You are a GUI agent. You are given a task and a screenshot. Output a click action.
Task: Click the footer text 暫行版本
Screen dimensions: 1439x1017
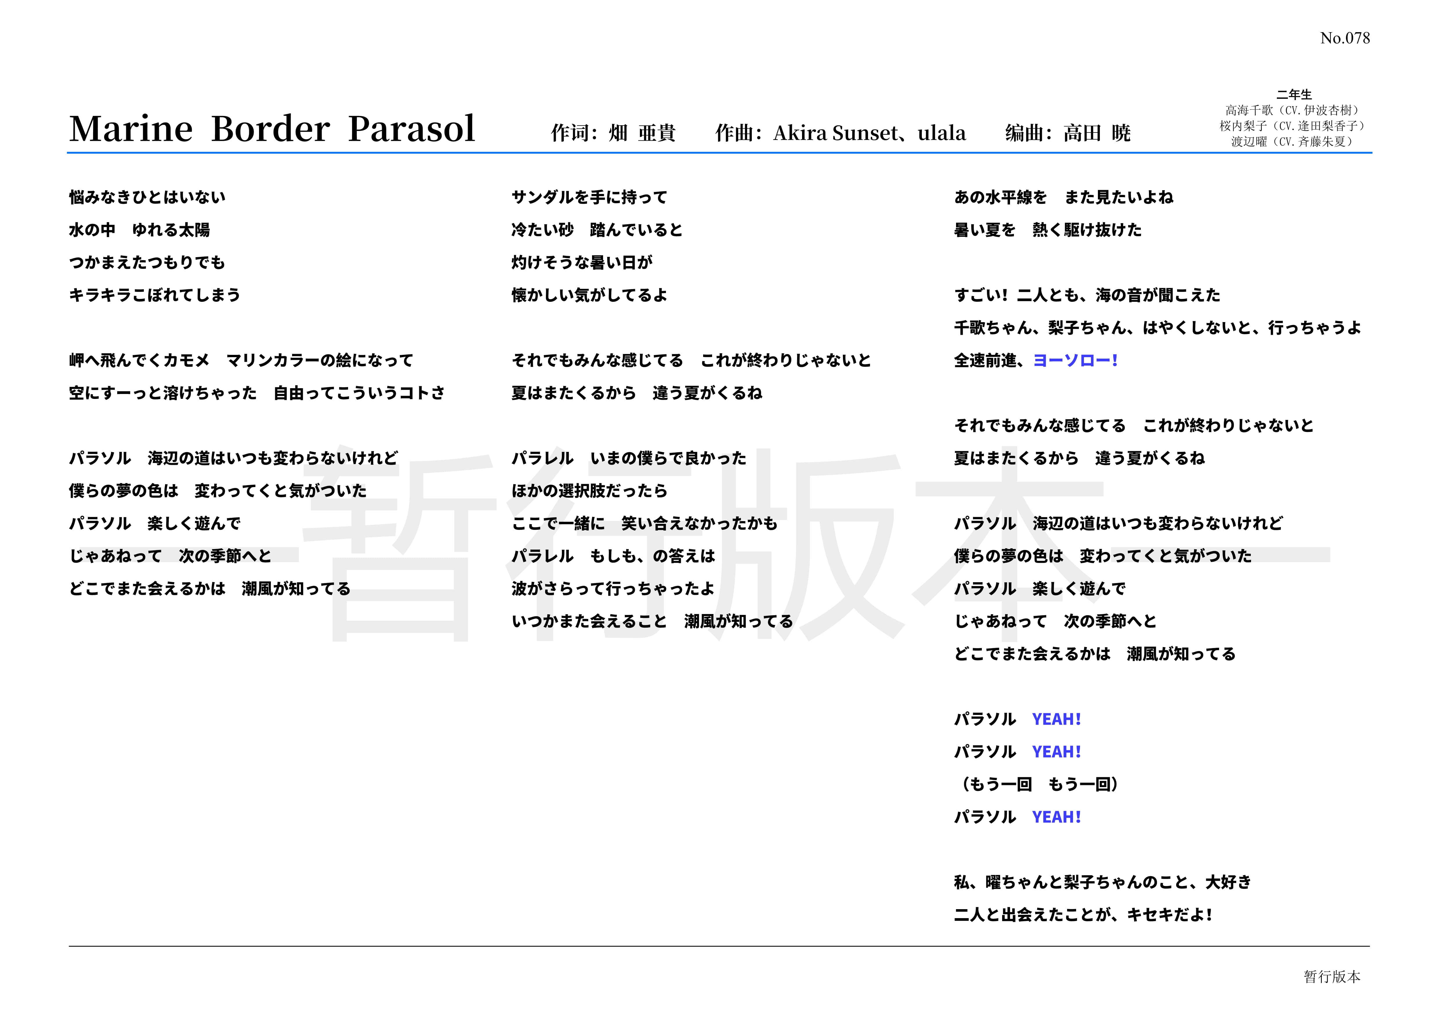[x=1332, y=976]
